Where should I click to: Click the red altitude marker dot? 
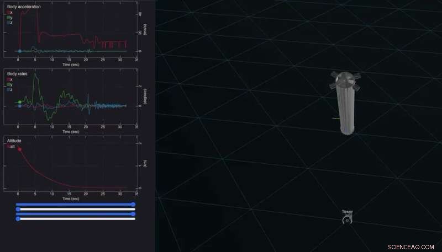19,149
